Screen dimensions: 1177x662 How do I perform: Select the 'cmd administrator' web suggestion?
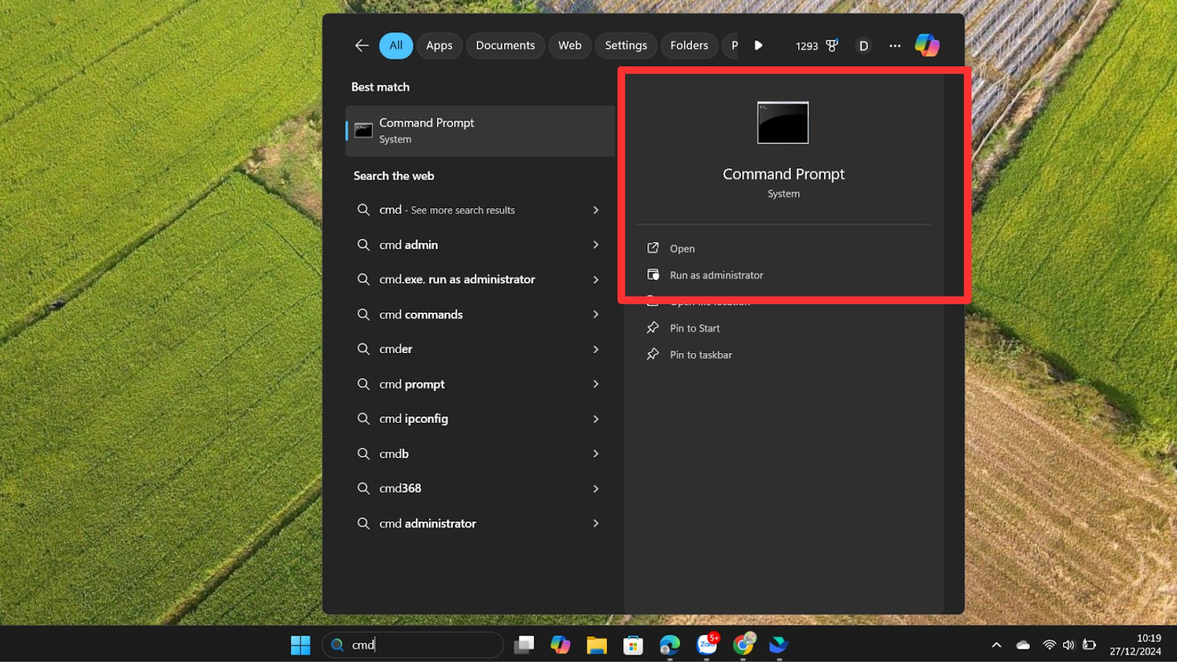480,524
